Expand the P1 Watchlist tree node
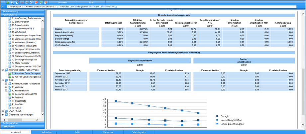 point(6,87)
